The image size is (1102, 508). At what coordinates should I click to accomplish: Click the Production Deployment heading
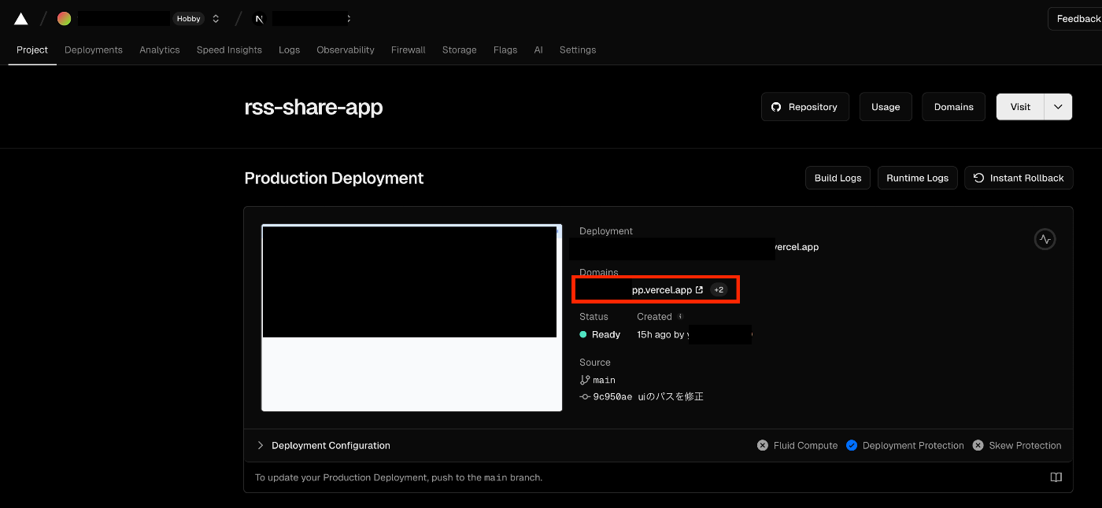coord(334,178)
